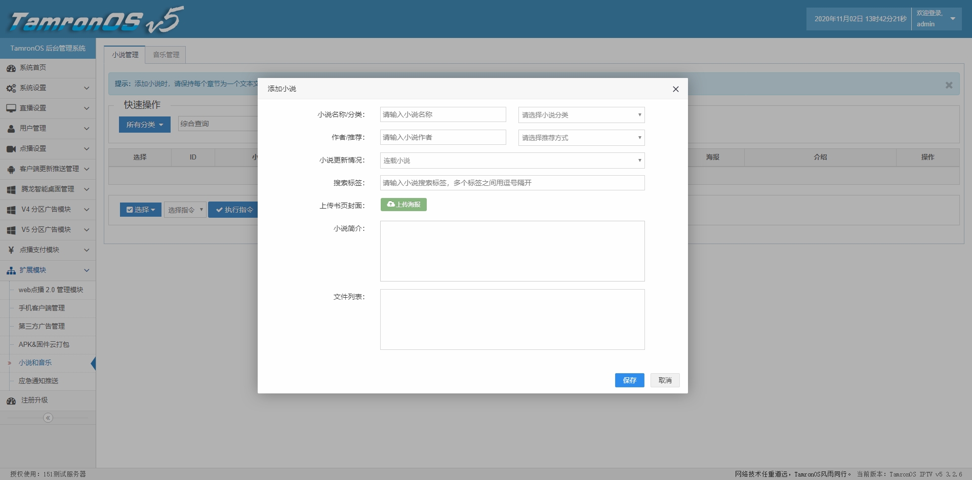The image size is (972, 480).
Task: Click the monitor icon beside 直播设置
Action: (x=11, y=108)
